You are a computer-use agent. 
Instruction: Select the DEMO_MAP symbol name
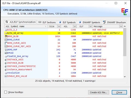12,50
